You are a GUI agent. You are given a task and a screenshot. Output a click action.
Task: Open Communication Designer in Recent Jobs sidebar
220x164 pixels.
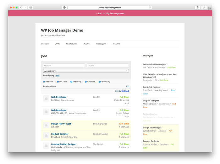(x=155, y=64)
